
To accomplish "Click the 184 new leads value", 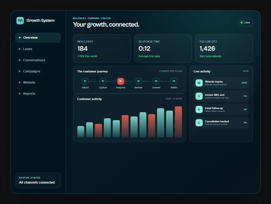I will [82, 49].
